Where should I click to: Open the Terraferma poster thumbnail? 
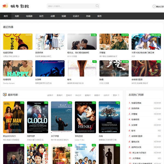pyautogui.click(x=109, y=117)
